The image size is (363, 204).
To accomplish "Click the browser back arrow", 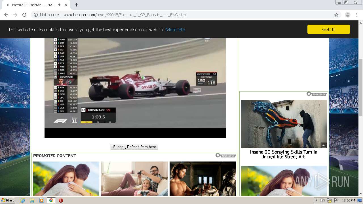I will (6, 15).
